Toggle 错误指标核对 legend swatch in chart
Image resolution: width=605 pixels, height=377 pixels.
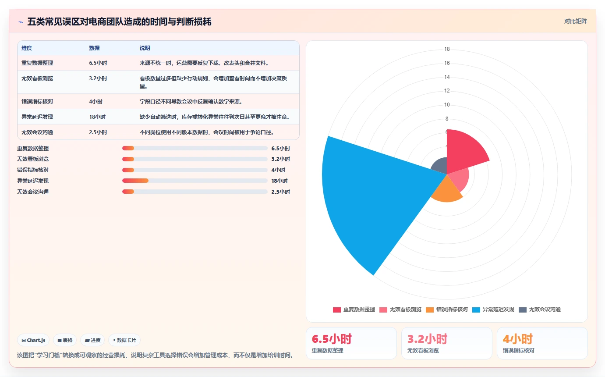coord(429,309)
